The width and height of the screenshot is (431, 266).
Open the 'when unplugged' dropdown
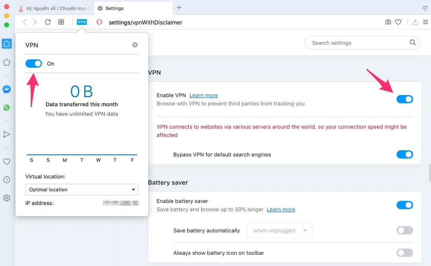coord(279,231)
